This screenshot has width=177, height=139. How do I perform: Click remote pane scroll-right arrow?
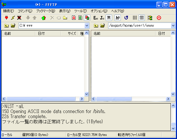(x=168, y=99)
